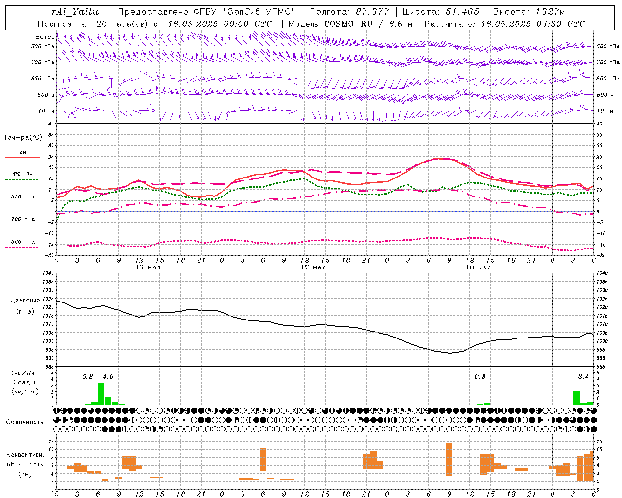
Task: Click the "Модель COSMO-RU / 6.6км" label
Action: pos(350,24)
